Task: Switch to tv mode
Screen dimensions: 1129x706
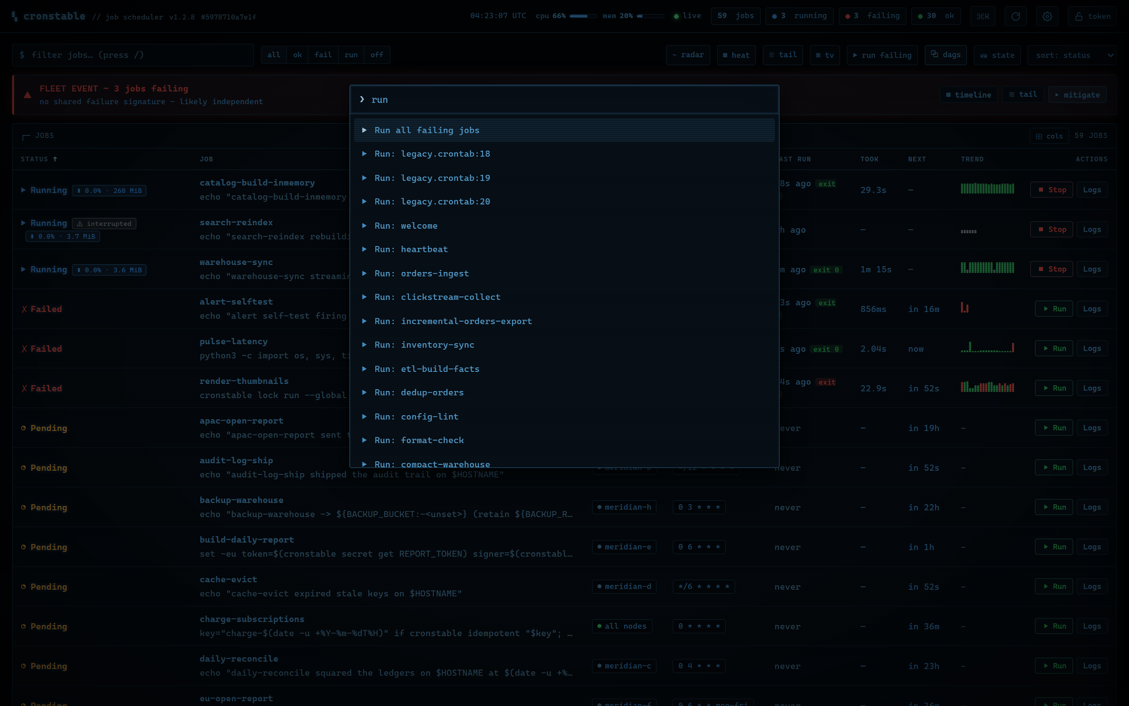Action: point(825,55)
